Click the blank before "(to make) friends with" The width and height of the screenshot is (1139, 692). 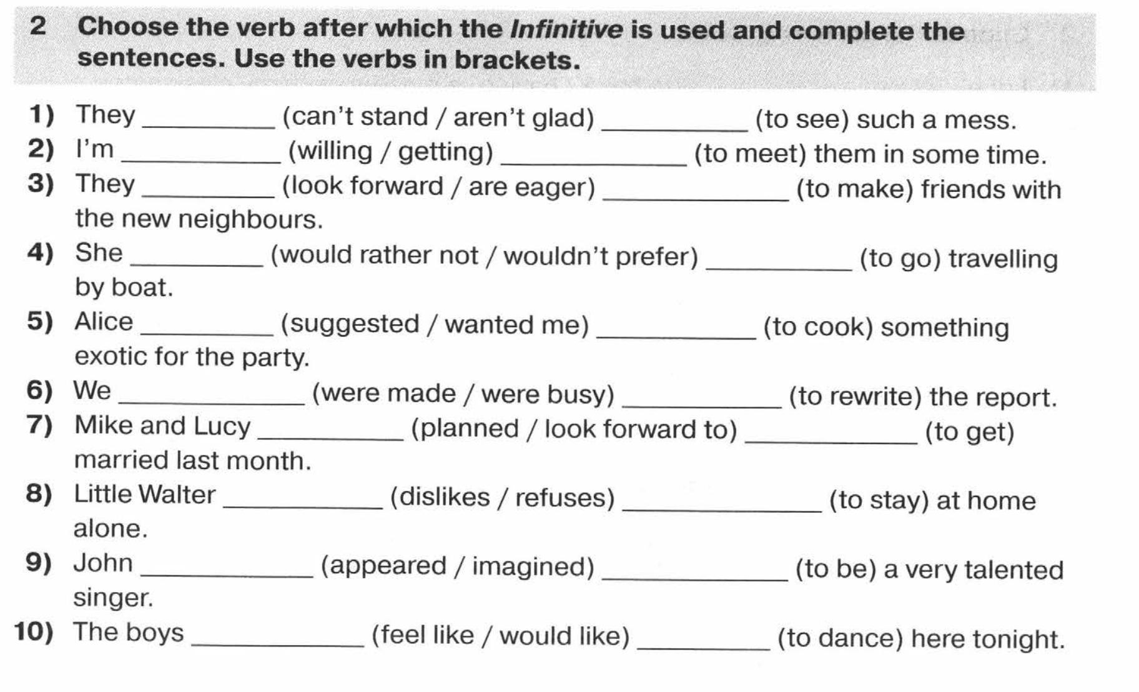coord(696,194)
